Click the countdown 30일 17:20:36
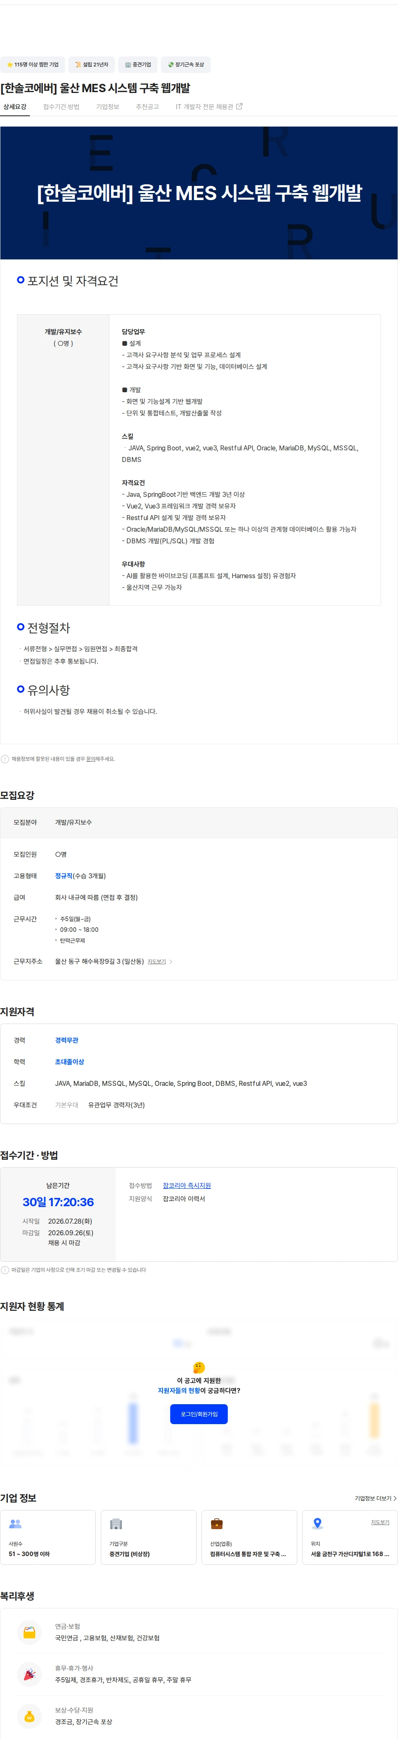Screen dimensions: 398x1740 click(58, 1202)
